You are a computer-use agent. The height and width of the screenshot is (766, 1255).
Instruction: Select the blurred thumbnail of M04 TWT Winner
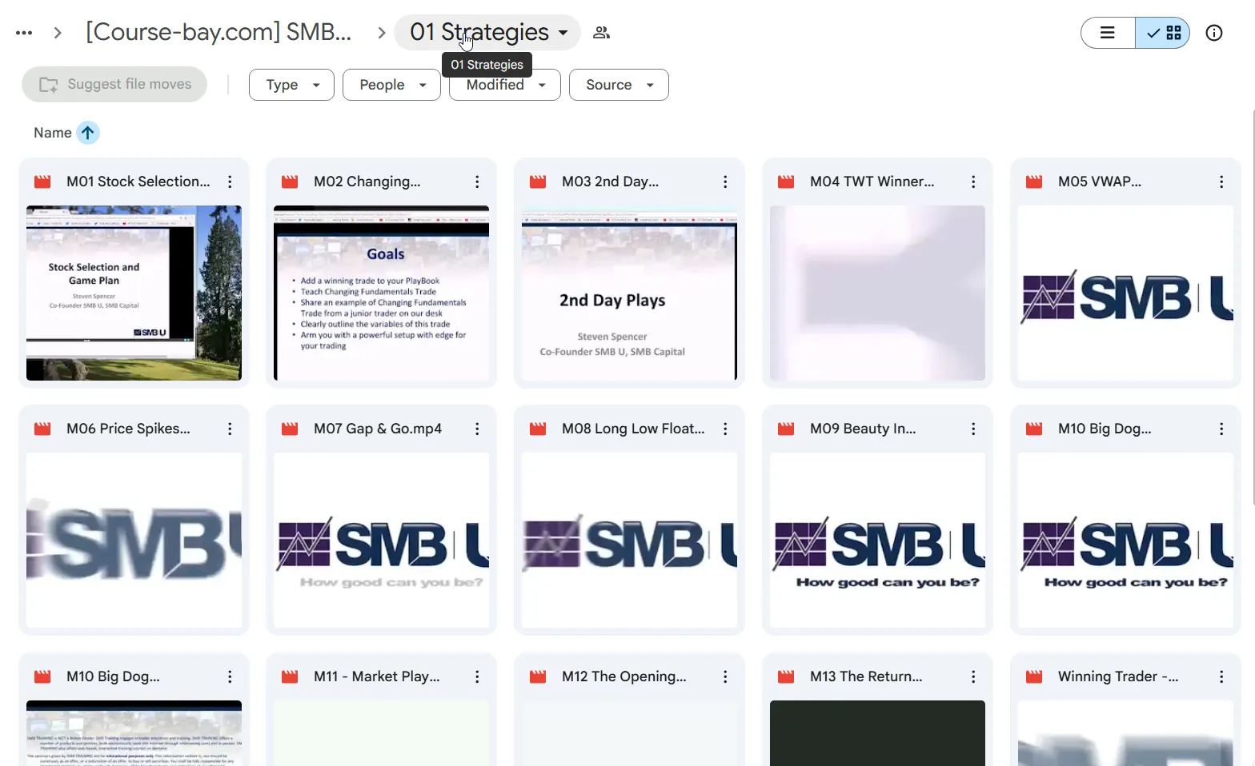(877, 293)
